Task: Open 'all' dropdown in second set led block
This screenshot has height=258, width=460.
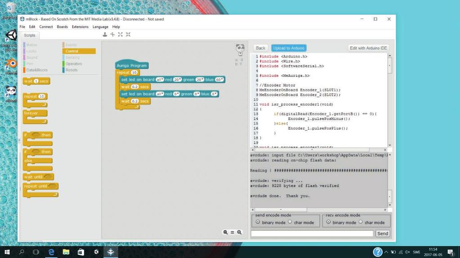Action: 160,94
